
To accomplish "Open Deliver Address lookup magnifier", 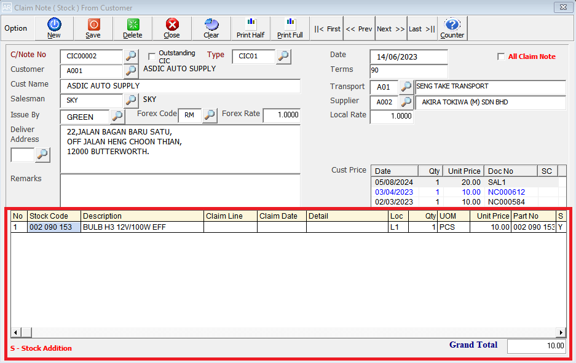I will [42, 155].
